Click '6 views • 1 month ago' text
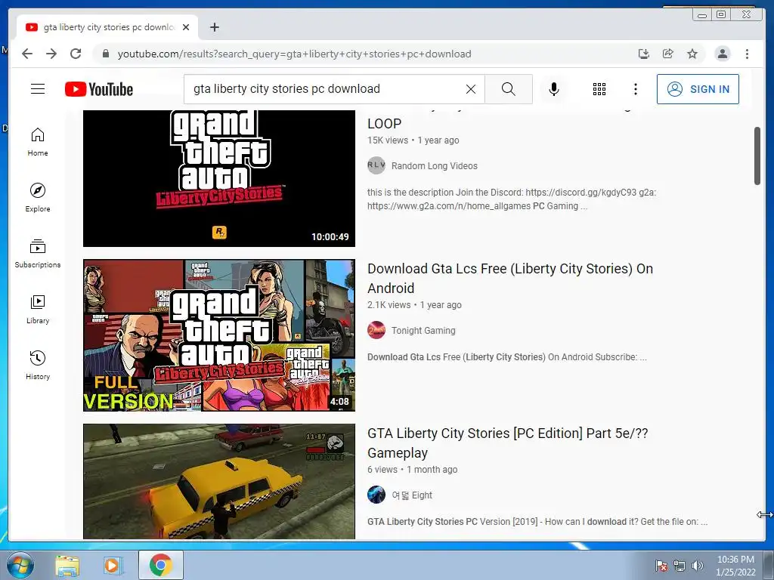The width and height of the screenshot is (774, 580). [412, 470]
